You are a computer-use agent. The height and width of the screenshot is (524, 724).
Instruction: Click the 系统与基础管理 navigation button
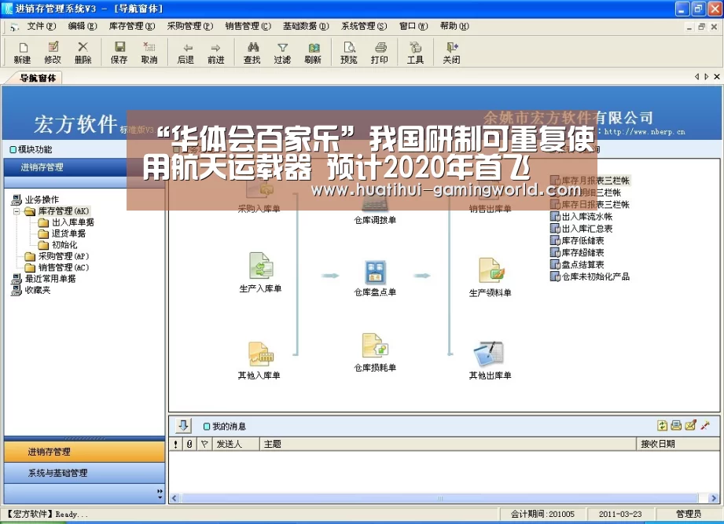(84, 473)
